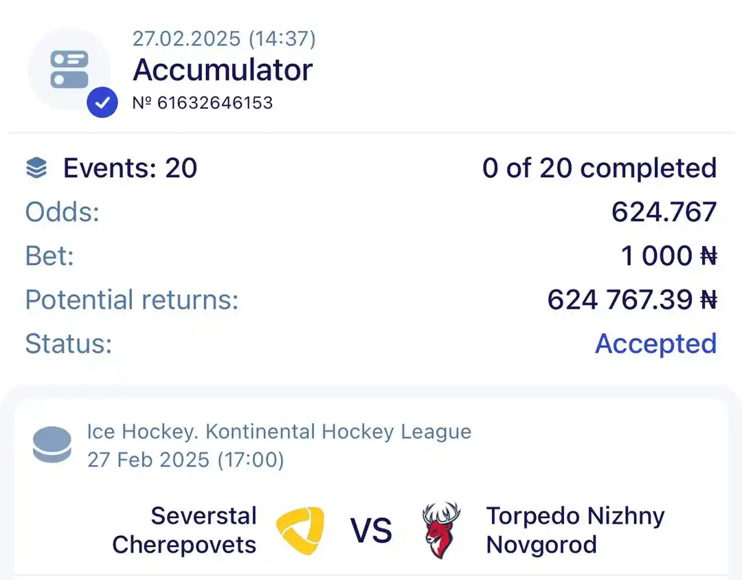The image size is (742, 580).
Task: Click bet number 61632646153
Action: tap(203, 103)
